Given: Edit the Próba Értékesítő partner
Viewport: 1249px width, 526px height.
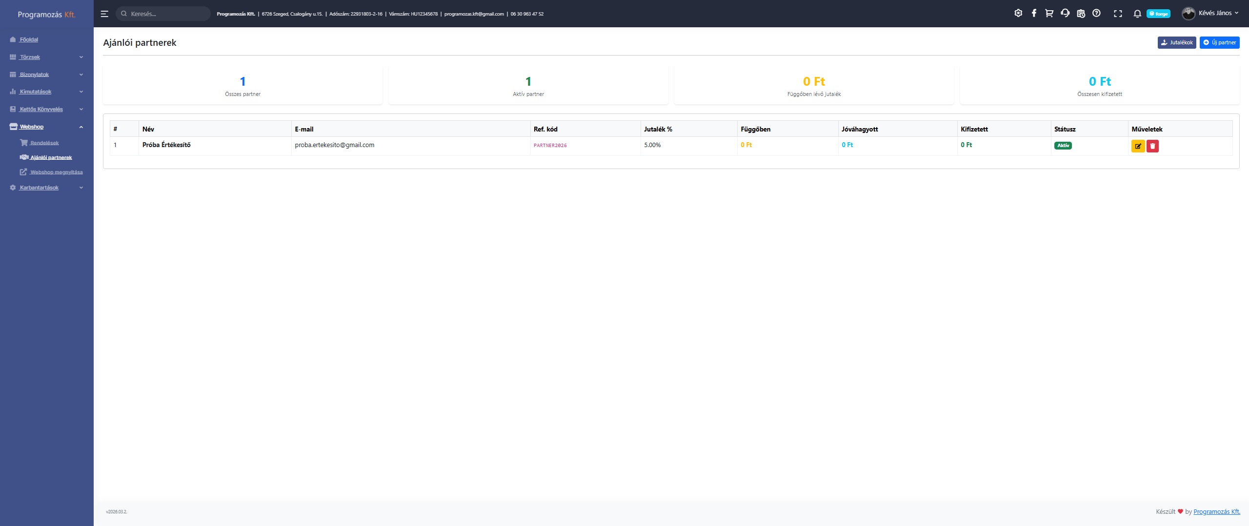Looking at the screenshot, I should tap(1138, 146).
